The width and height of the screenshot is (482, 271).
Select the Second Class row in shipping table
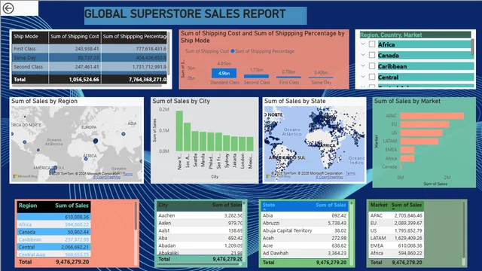pyautogui.click(x=90, y=67)
